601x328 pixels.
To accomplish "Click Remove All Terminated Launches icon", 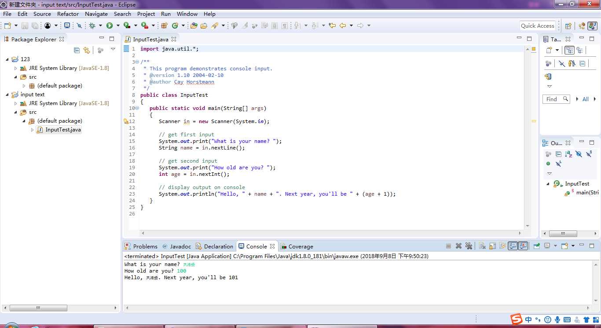I will point(469,246).
